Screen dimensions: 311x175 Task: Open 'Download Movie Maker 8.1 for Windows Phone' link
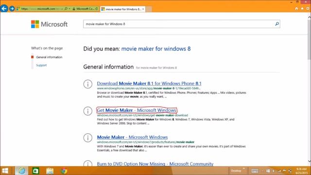(x=149, y=83)
